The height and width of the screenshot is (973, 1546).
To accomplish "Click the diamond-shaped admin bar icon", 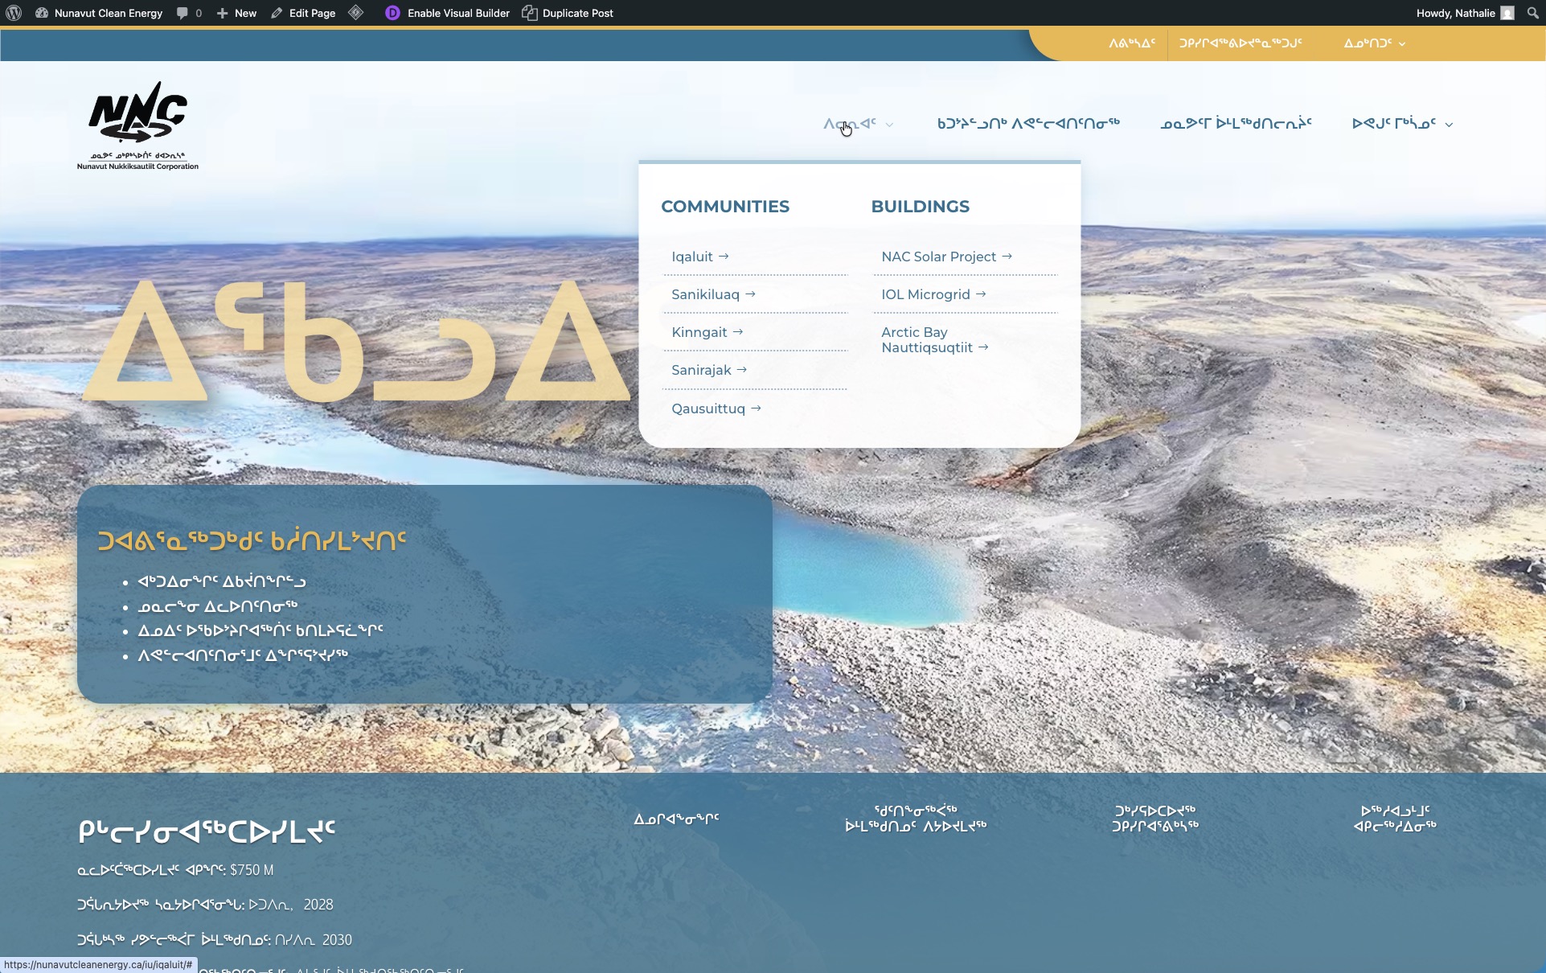I will click(x=356, y=13).
